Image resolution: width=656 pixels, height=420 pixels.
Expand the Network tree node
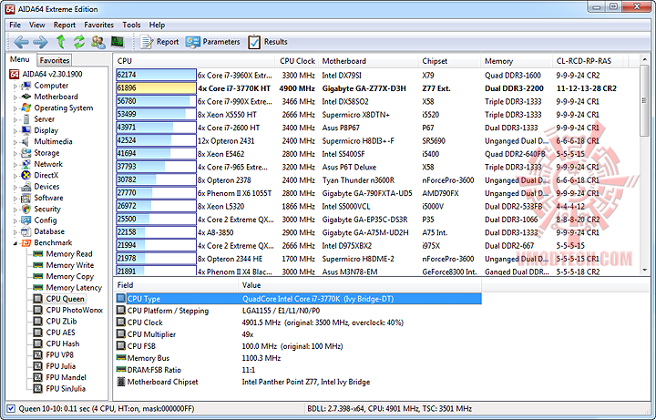pyautogui.click(x=15, y=164)
